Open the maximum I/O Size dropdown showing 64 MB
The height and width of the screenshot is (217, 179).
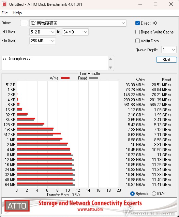pyautogui.click(x=75, y=32)
